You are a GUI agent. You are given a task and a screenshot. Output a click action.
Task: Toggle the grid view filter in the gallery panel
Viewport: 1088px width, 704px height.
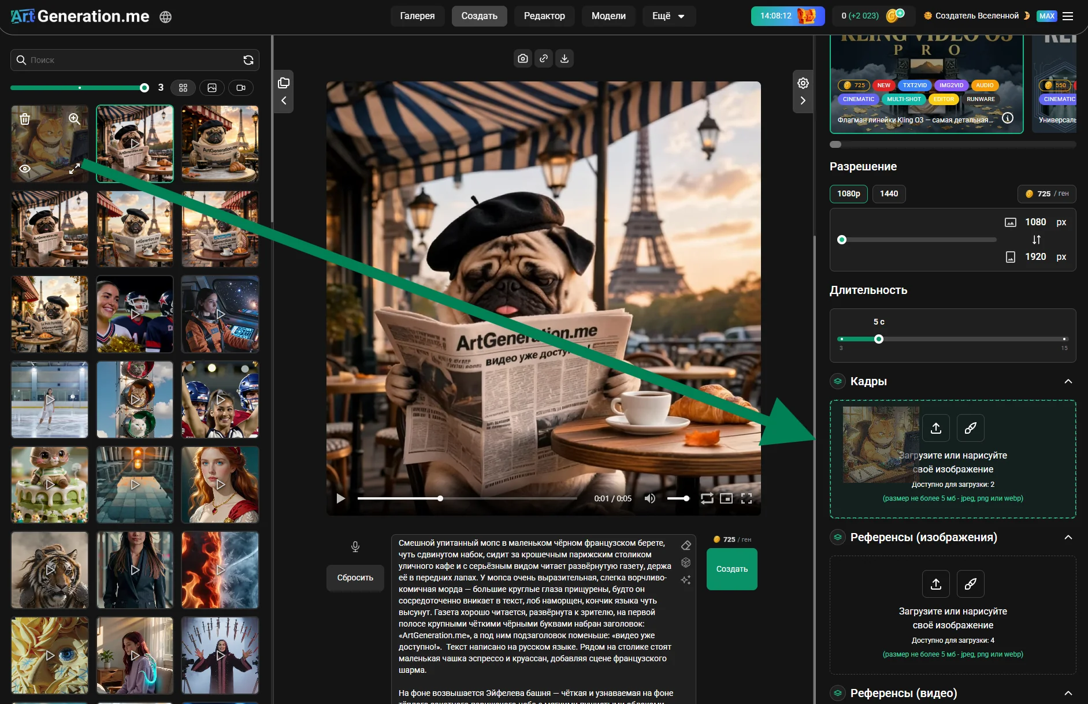(x=183, y=88)
